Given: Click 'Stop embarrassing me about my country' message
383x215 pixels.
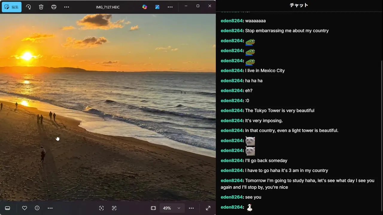Looking at the screenshot, I should [287, 30].
